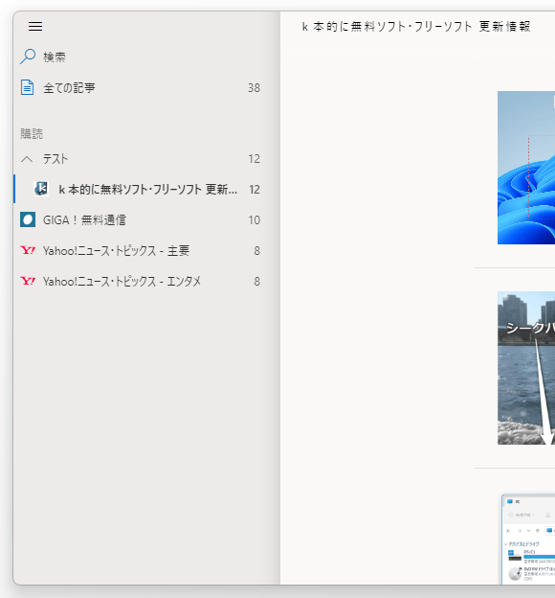Open the シーク harbor photo article thumbnail

pyautogui.click(x=526, y=368)
